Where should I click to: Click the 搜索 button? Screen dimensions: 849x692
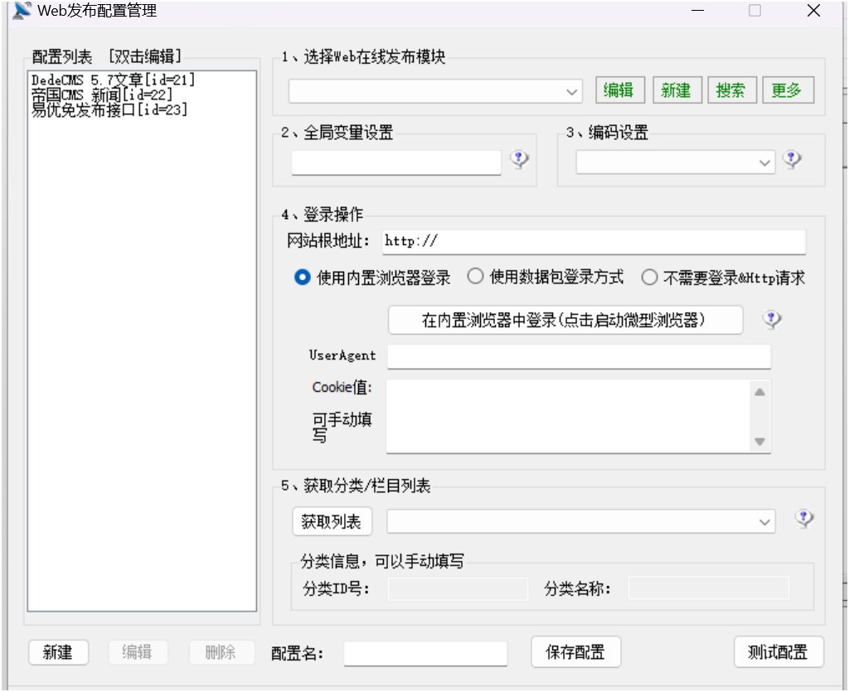point(732,90)
